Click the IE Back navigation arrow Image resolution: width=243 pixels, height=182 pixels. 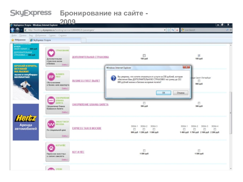pyautogui.click(x=12, y=30)
